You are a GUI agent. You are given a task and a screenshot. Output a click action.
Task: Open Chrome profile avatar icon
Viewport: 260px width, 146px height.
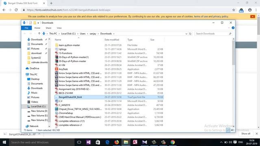tap(250, 10)
